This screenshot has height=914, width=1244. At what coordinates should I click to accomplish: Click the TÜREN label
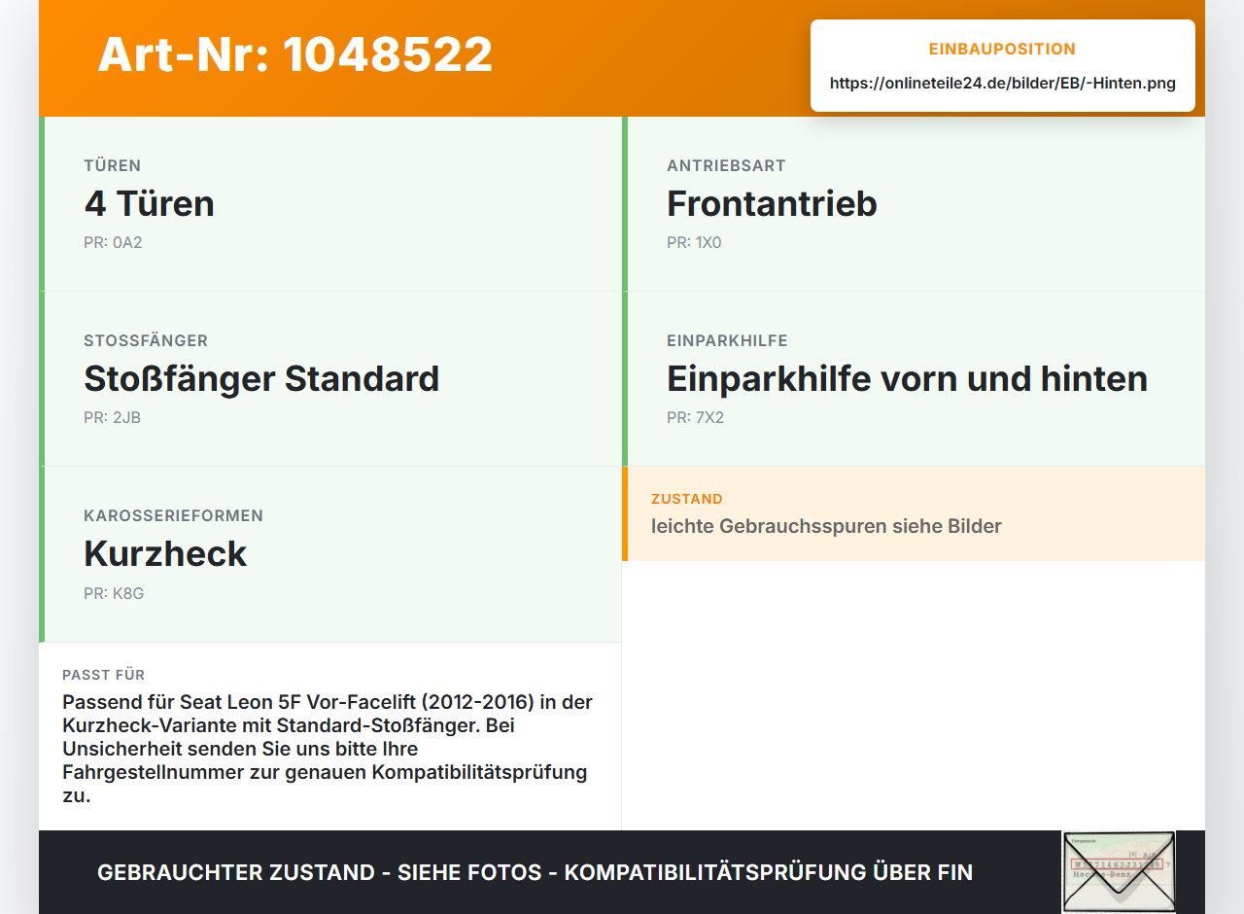[113, 165]
